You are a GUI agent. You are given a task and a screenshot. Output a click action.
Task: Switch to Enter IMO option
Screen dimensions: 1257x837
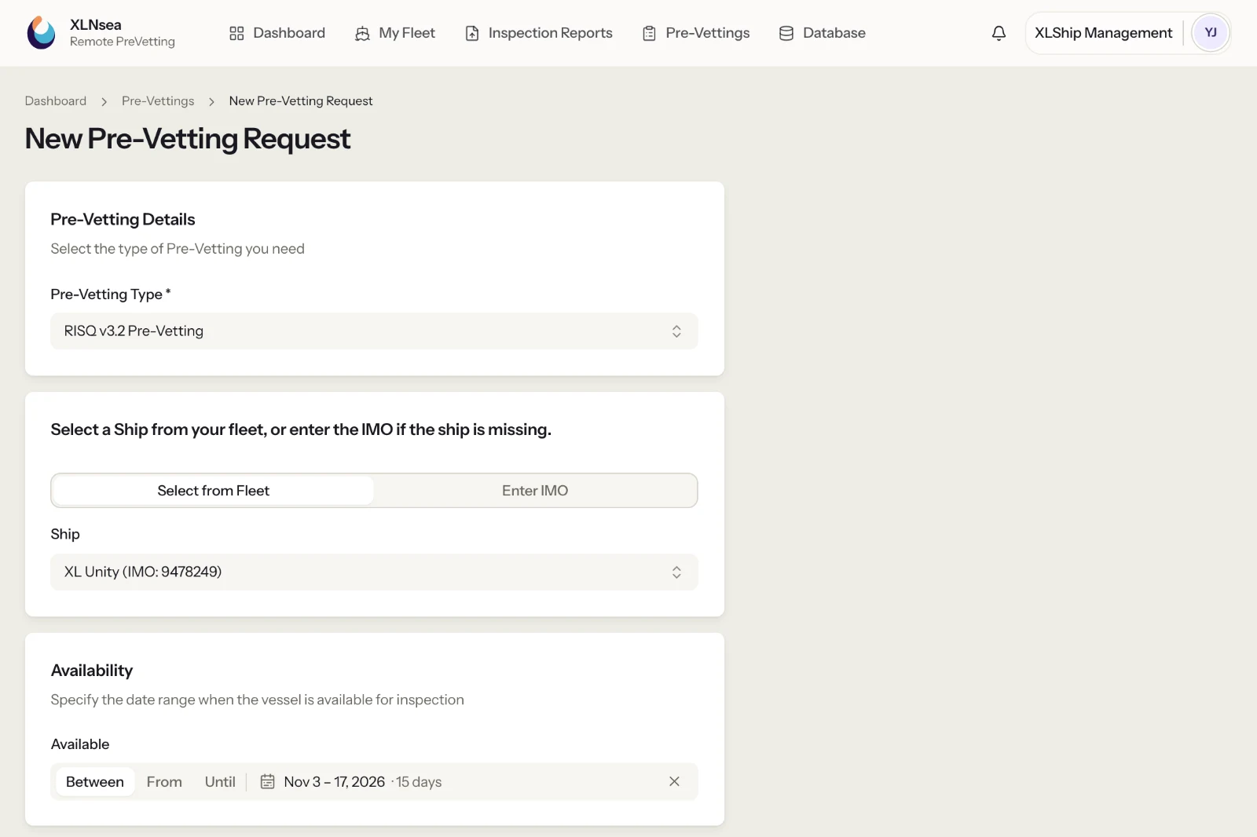coord(535,491)
